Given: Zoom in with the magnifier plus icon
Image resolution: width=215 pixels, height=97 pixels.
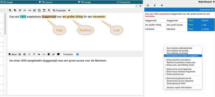Looking at the screenshot, I should click(10, 10).
